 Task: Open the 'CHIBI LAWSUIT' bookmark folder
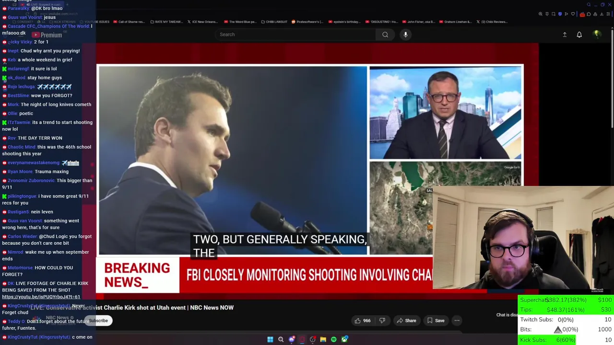[274, 22]
